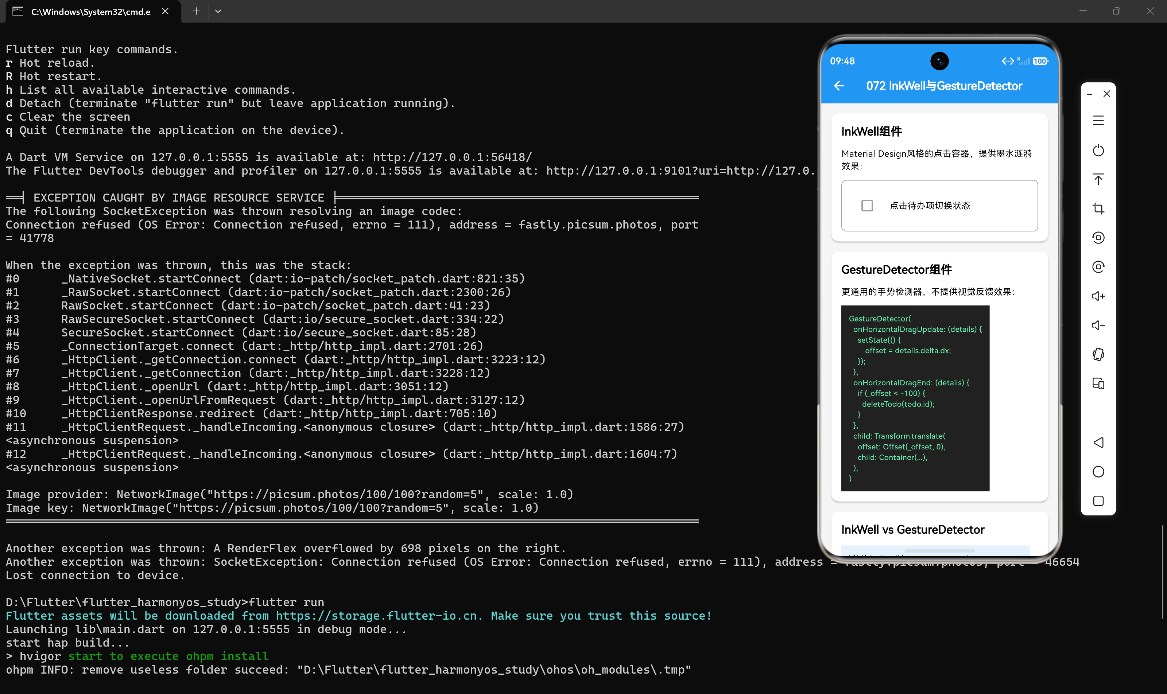
Task: Click 'EXCEPTION CAUGHT BY IMAGE RESOURCE SERVICE' header
Action: tap(179, 198)
